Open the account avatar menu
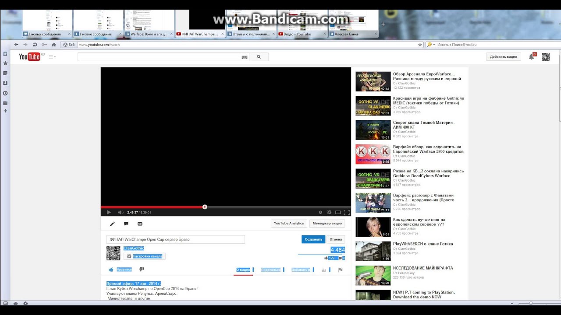This screenshot has height=315, width=561. pos(546,56)
